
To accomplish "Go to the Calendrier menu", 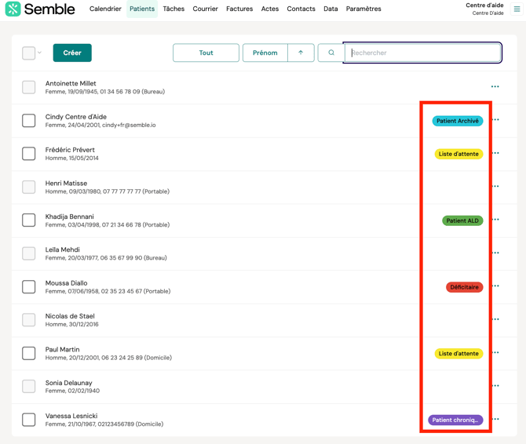I will (105, 9).
